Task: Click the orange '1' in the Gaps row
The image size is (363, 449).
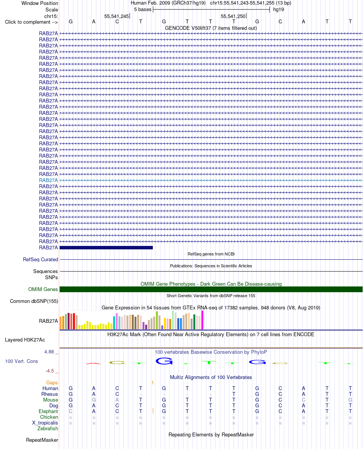Action: (x=152, y=383)
